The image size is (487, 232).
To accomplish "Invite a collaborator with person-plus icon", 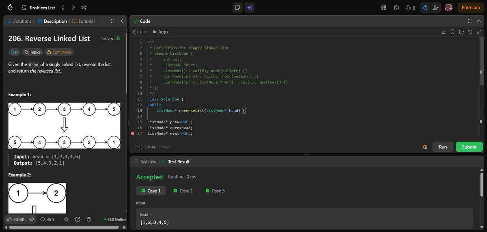I will tap(436, 8).
